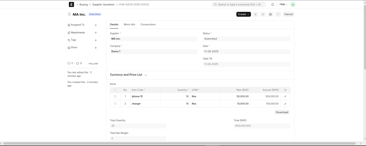This screenshot has width=366, height=146.
Task: Click the search or command input bar
Action: pyautogui.click(x=239, y=5)
